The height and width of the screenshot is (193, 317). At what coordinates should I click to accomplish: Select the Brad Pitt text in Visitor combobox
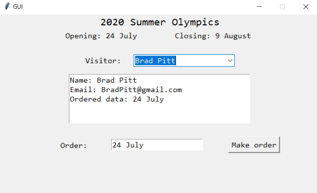pyautogui.click(x=155, y=61)
